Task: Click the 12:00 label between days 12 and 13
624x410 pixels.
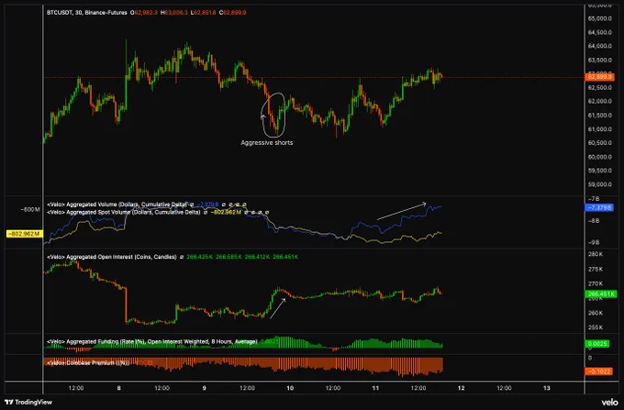Action: (x=504, y=388)
